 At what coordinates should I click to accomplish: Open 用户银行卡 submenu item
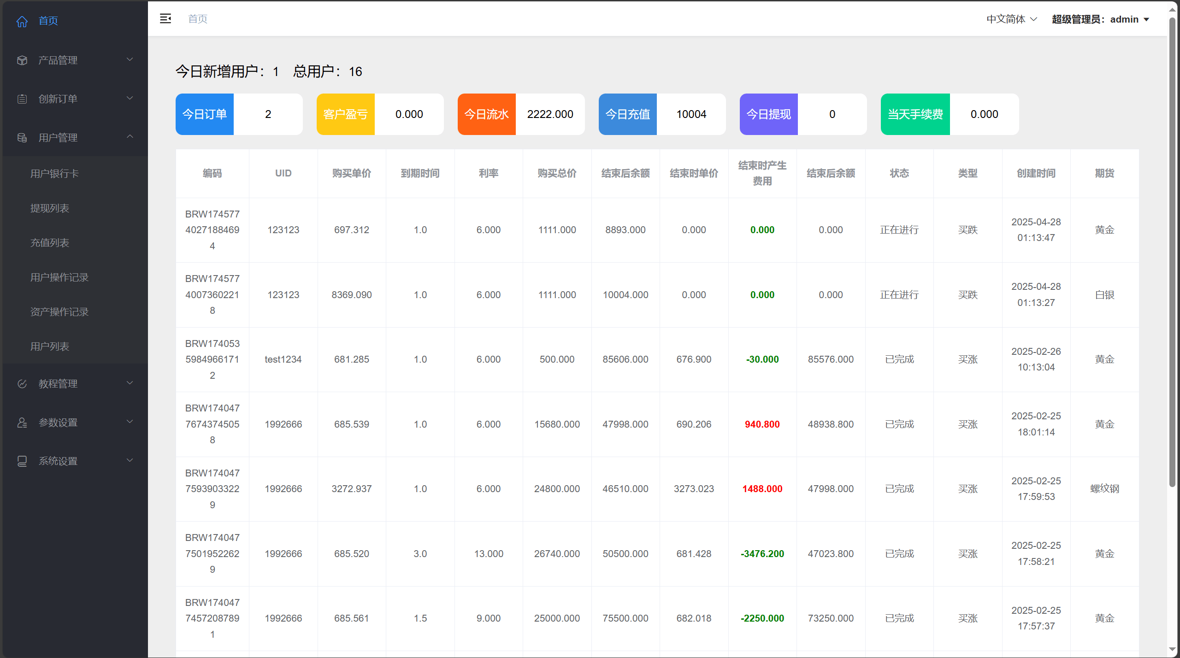[x=54, y=174]
